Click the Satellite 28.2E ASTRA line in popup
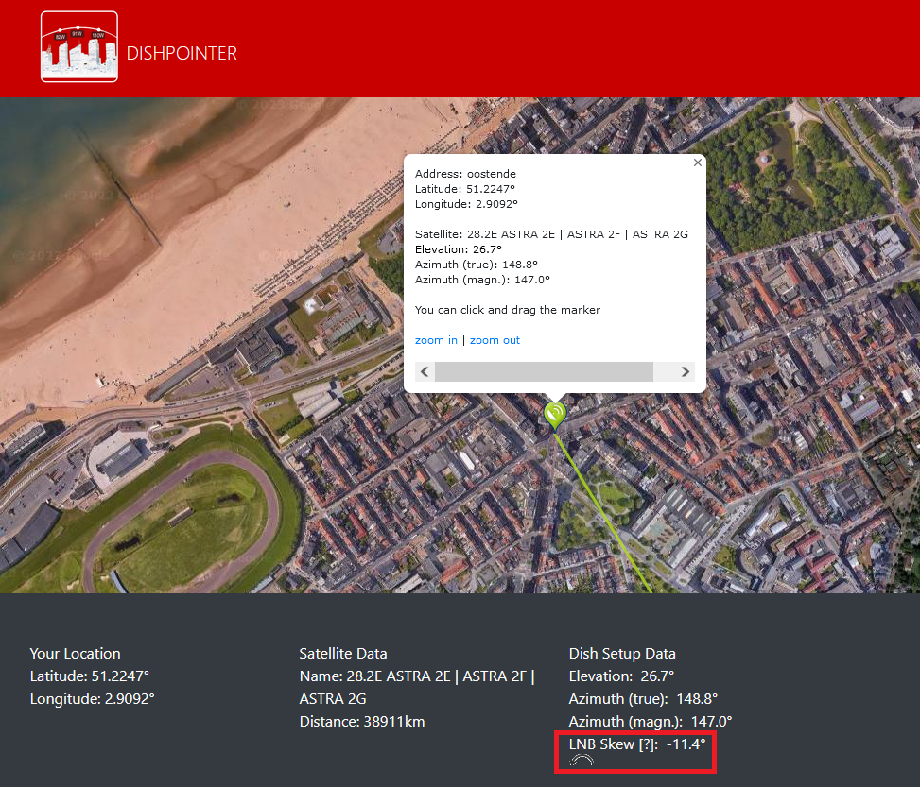This screenshot has height=787, width=920. click(551, 234)
